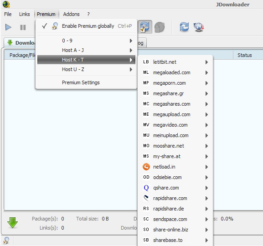Viewport: 263px width, 246px height.
Task: Expand the Host U - Z submenu
Action: coord(86,69)
